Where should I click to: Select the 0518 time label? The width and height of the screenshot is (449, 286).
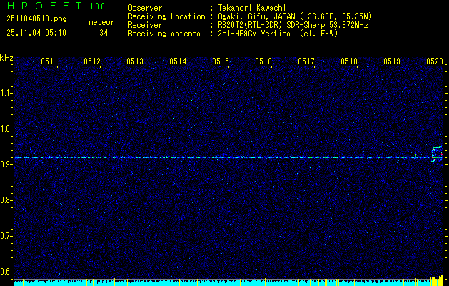(x=349, y=62)
